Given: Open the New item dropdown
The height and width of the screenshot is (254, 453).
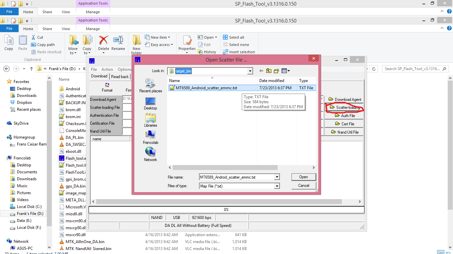Looking at the screenshot, I should point(157,37).
